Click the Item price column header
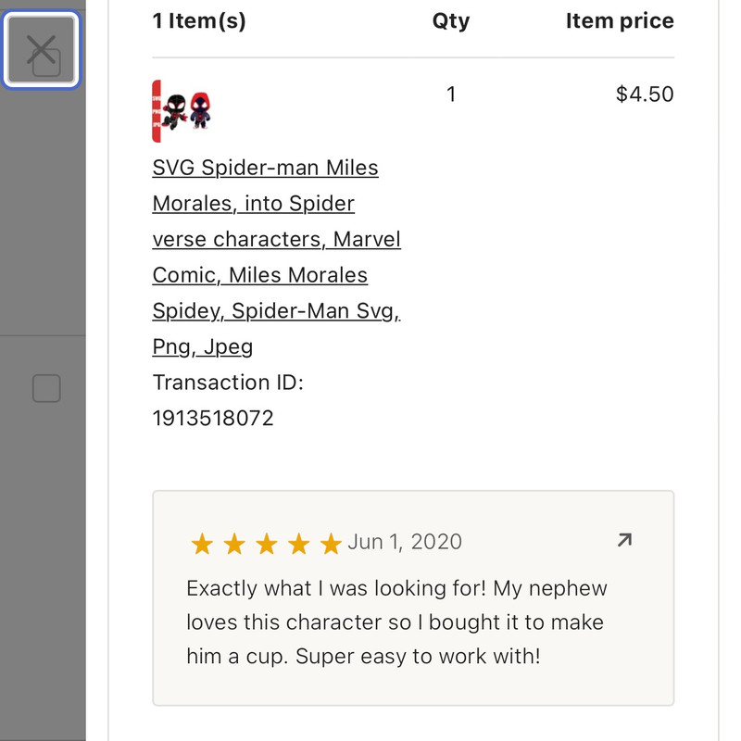This screenshot has height=741, width=741. [620, 21]
